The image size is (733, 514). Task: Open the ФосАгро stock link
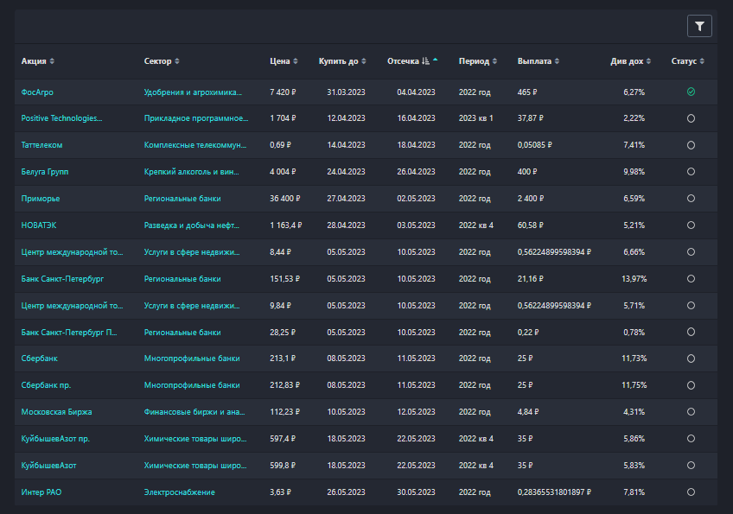click(x=37, y=92)
